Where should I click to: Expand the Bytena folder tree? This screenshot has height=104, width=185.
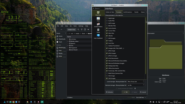coord(68,43)
